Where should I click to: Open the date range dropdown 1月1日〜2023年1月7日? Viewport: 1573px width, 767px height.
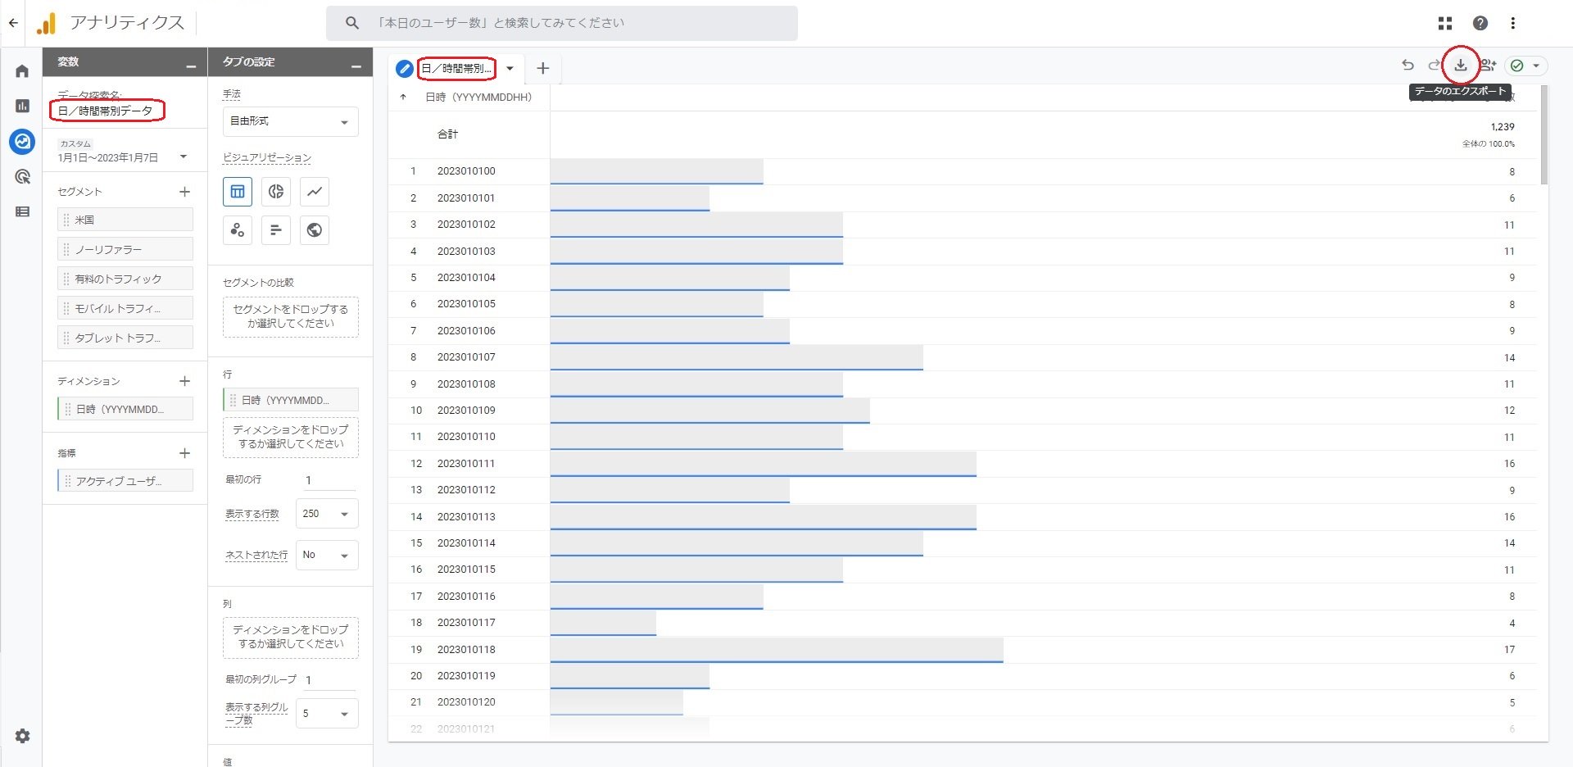tap(123, 152)
